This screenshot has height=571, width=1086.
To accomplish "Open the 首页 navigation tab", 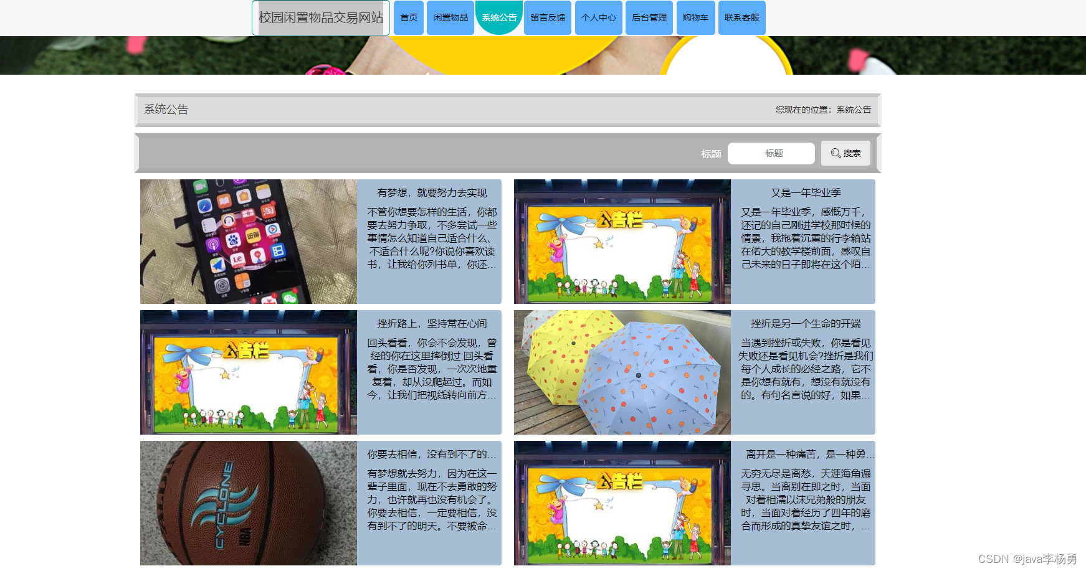I will [x=409, y=17].
